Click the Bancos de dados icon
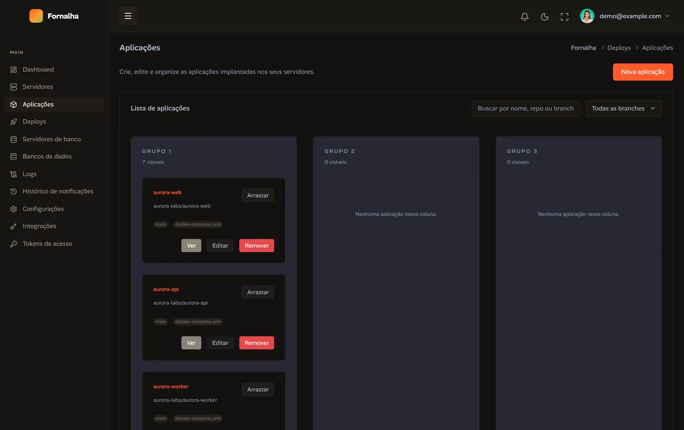 point(14,157)
